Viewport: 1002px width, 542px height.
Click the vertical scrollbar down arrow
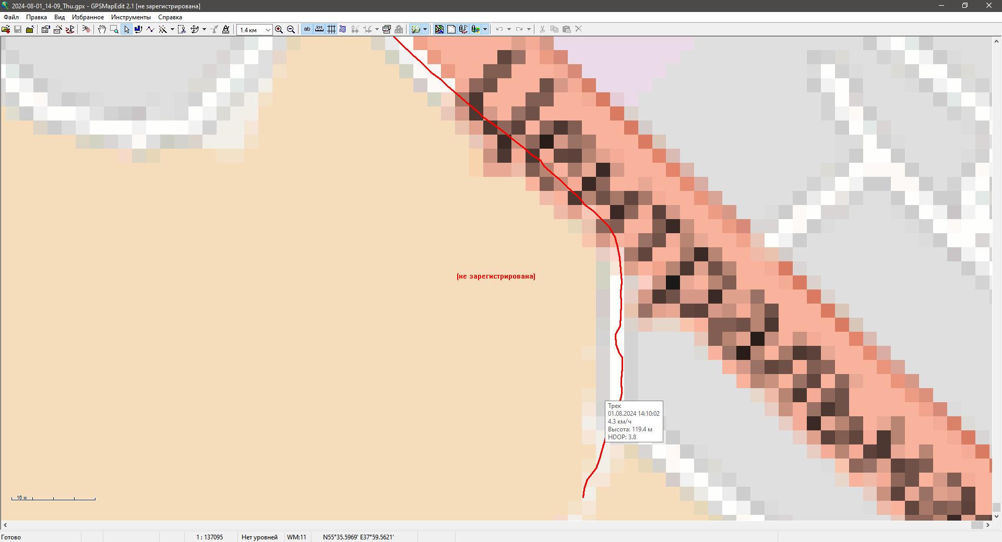[x=996, y=516]
